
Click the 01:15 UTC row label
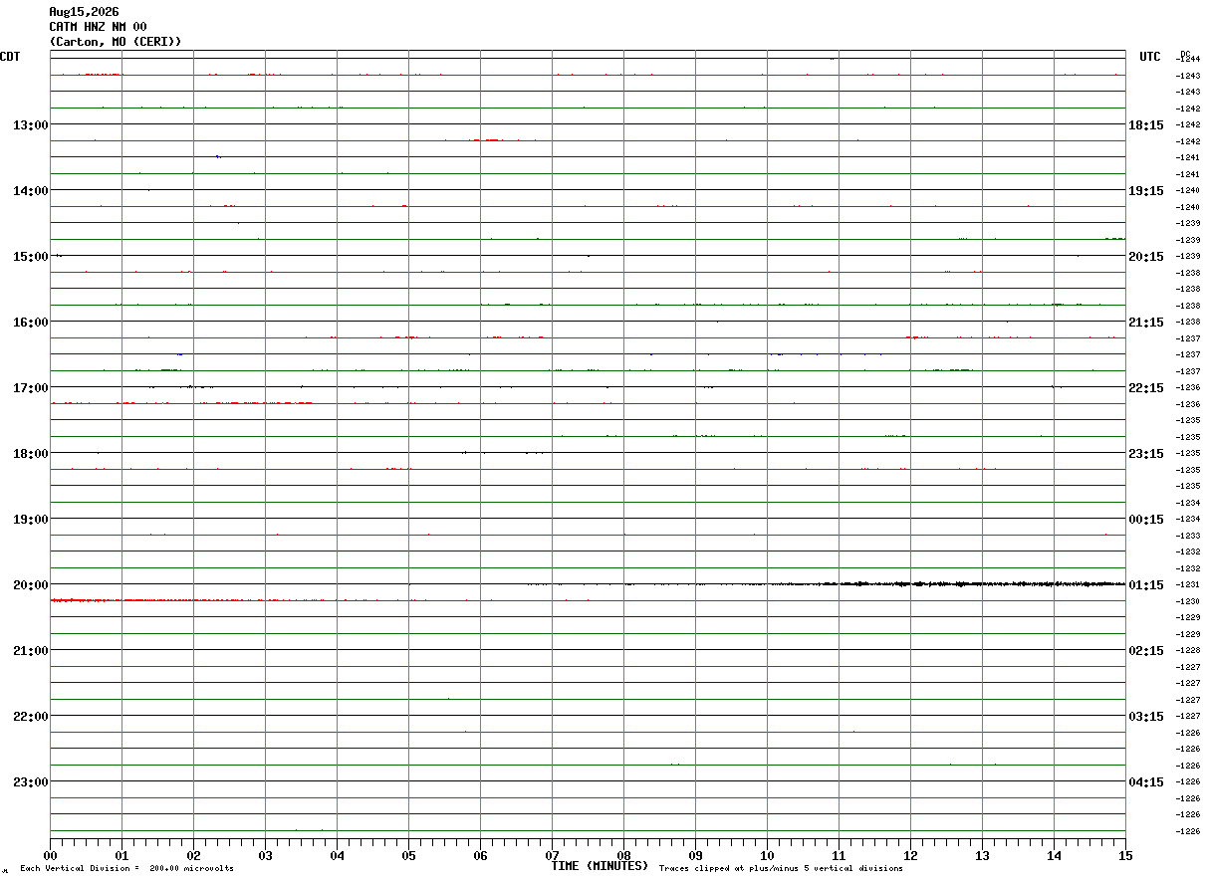[x=1146, y=584]
